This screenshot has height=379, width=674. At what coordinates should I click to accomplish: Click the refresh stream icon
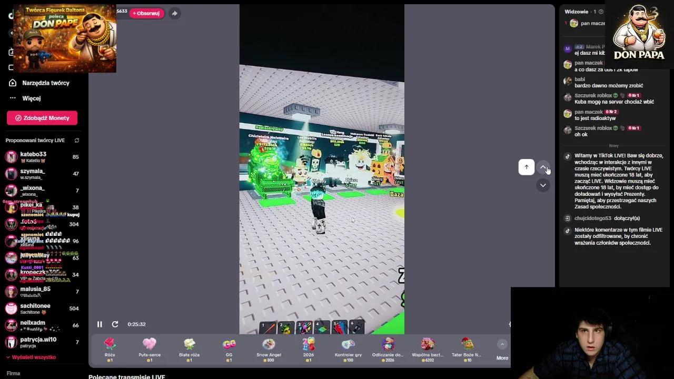point(115,324)
